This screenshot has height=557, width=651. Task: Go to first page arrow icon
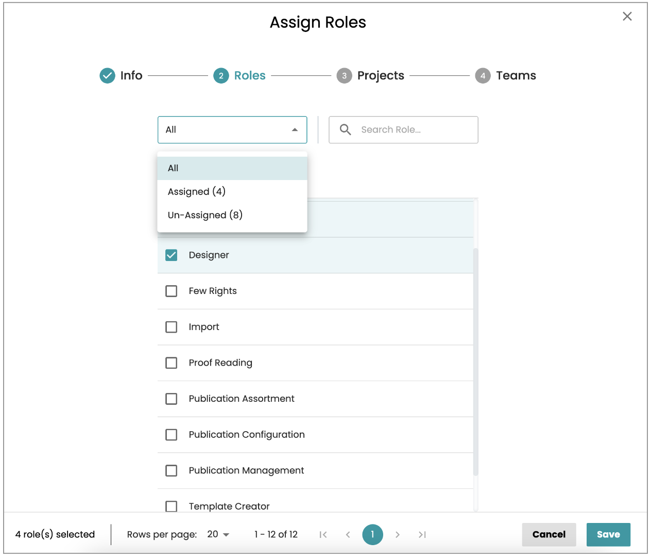tap(323, 534)
